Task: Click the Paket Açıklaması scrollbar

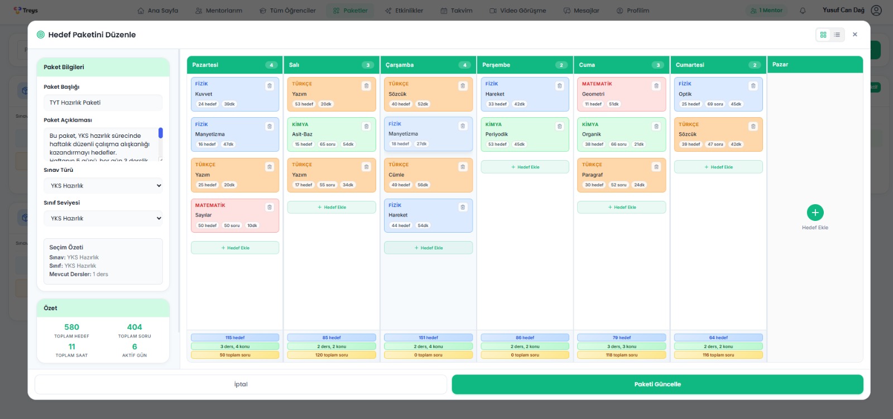Action: click(x=161, y=133)
